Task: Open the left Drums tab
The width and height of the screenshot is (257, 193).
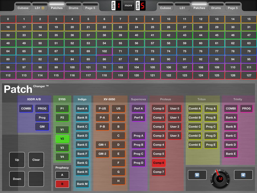Action: 74,8
